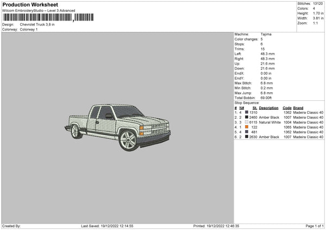
Task: Click the design name Chevrolet Truck 3,8 in
Action: pyautogui.click(x=37, y=24)
